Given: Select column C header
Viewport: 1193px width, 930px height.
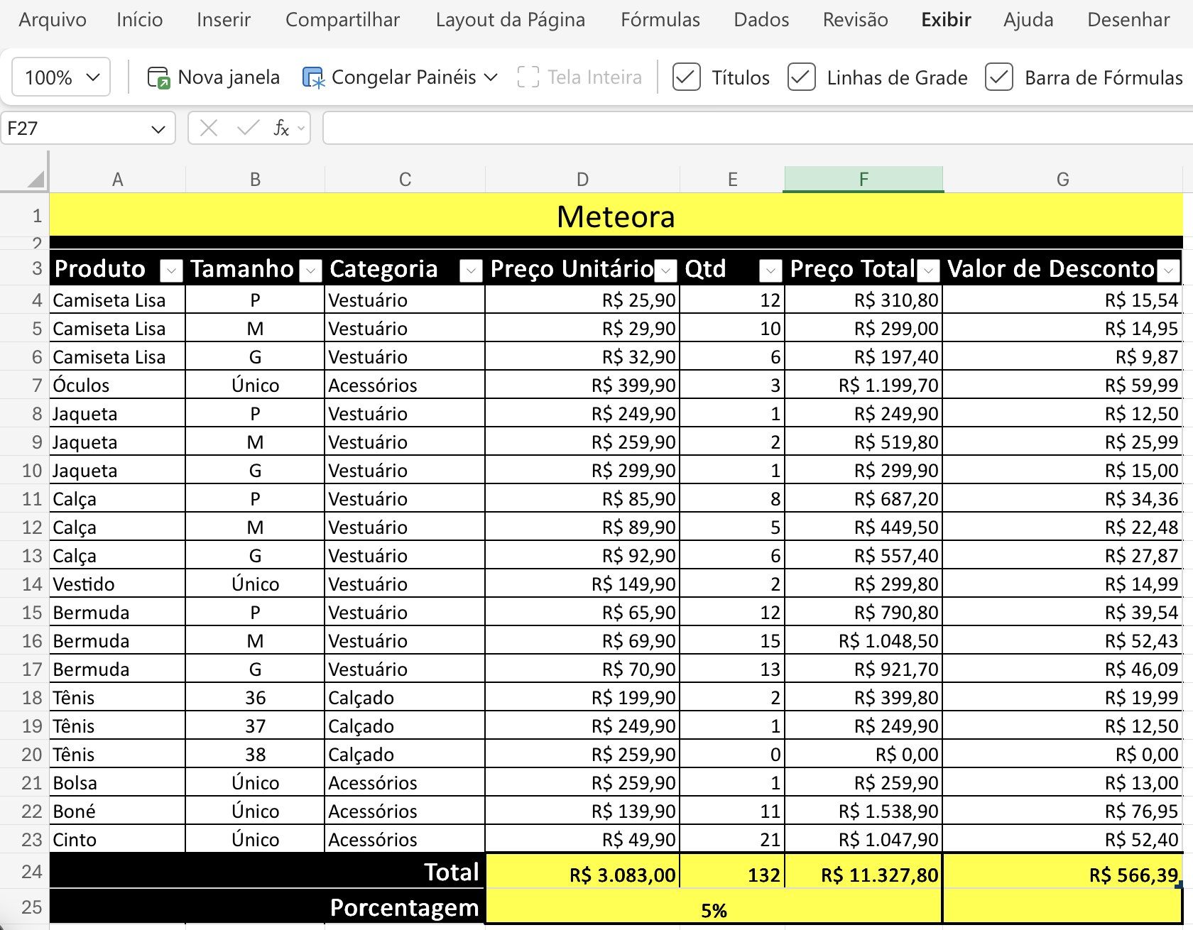Looking at the screenshot, I should tap(405, 179).
